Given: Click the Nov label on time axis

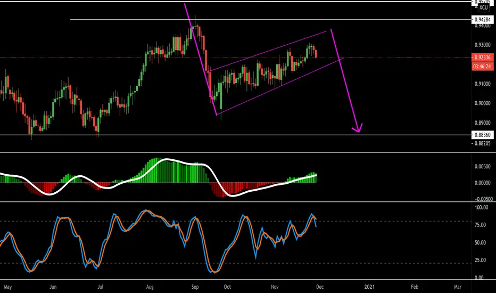Looking at the screenshot, I should 275,287.
